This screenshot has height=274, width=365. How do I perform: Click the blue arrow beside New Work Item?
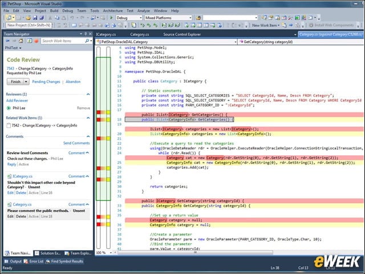(x=291, y=25)
